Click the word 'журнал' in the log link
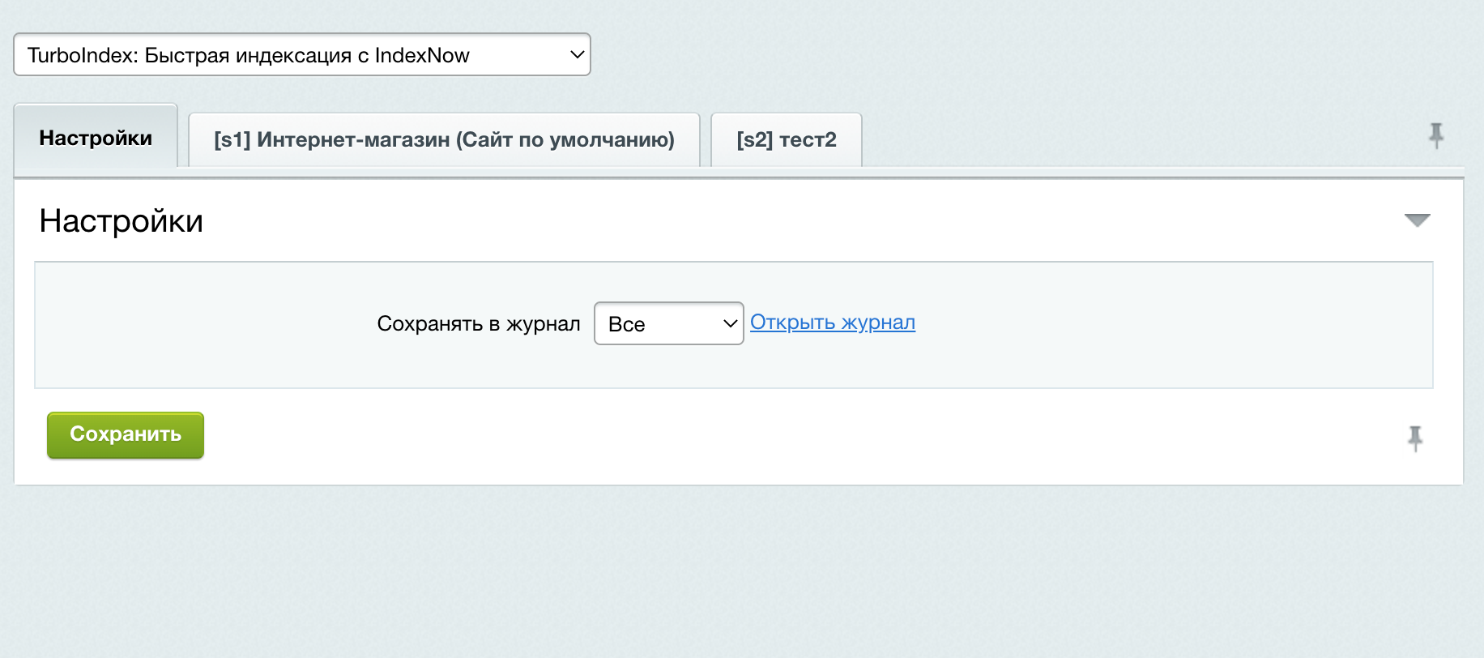The width and height of the screenshot is (1484, 658). pyautogui.click(x=878, y=323)
